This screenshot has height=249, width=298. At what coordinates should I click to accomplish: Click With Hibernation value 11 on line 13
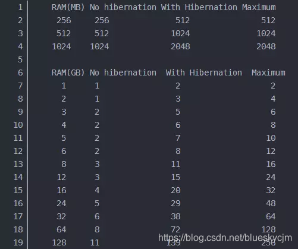pyautogui.click(x=175, y=164)
